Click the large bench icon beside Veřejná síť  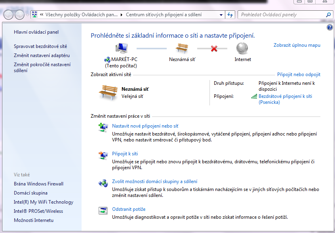click(108, 92)
